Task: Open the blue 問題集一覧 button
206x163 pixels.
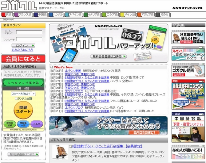Action: click(23, 124)
